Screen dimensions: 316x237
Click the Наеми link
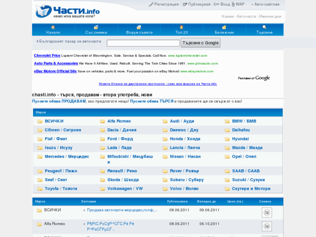coord(227,17)
